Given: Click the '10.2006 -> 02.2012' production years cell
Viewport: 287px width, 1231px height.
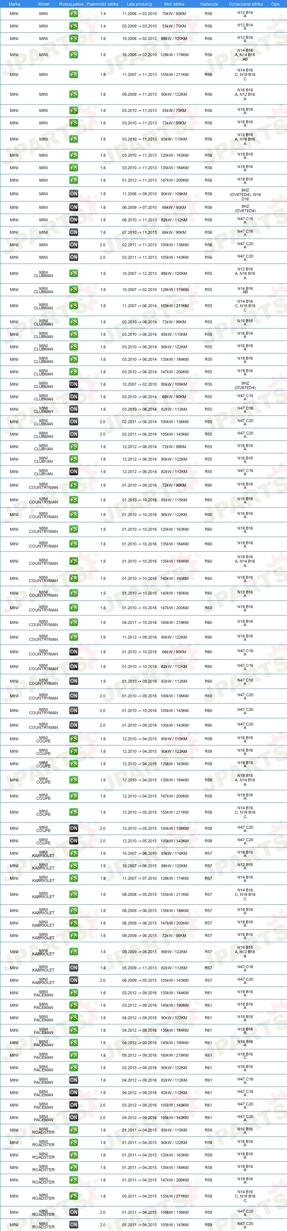Looking at the screenshot, I should (x=139, y=39).
